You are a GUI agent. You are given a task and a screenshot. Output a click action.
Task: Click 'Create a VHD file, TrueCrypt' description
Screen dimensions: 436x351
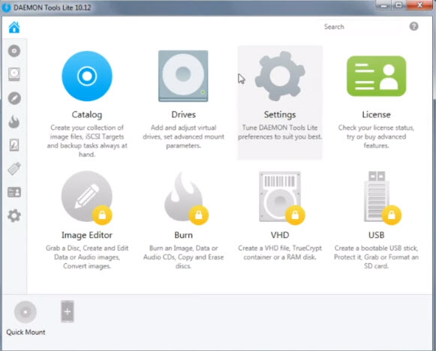click(x=280, y=253)
